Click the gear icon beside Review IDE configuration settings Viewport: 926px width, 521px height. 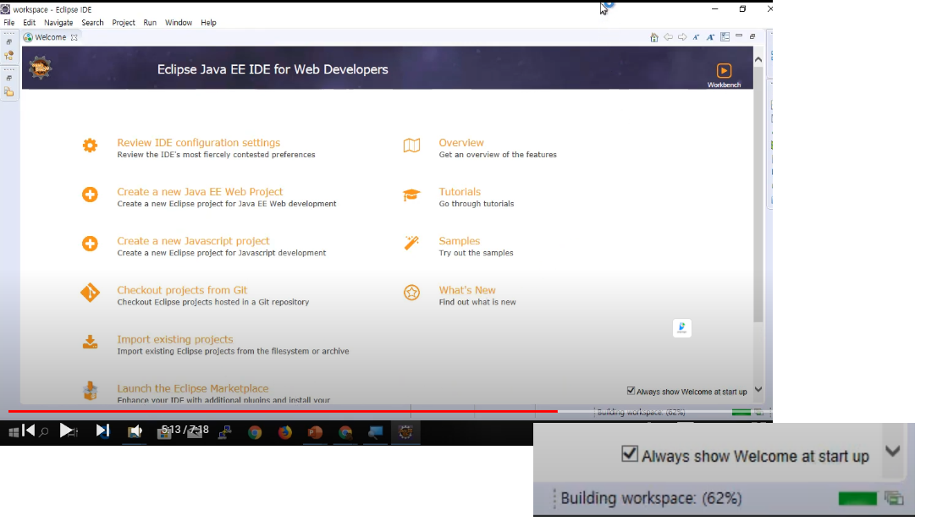(x=91, y=147)
